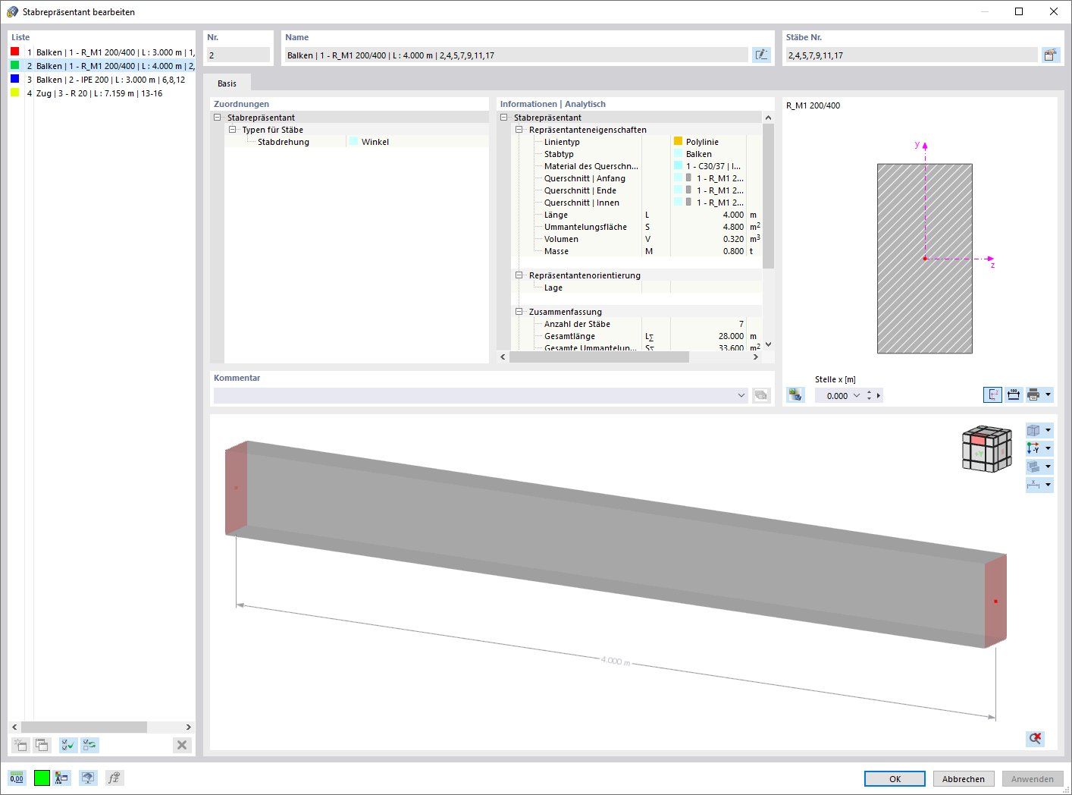Toggle the cross-section axes display icon

pos(992,394)
